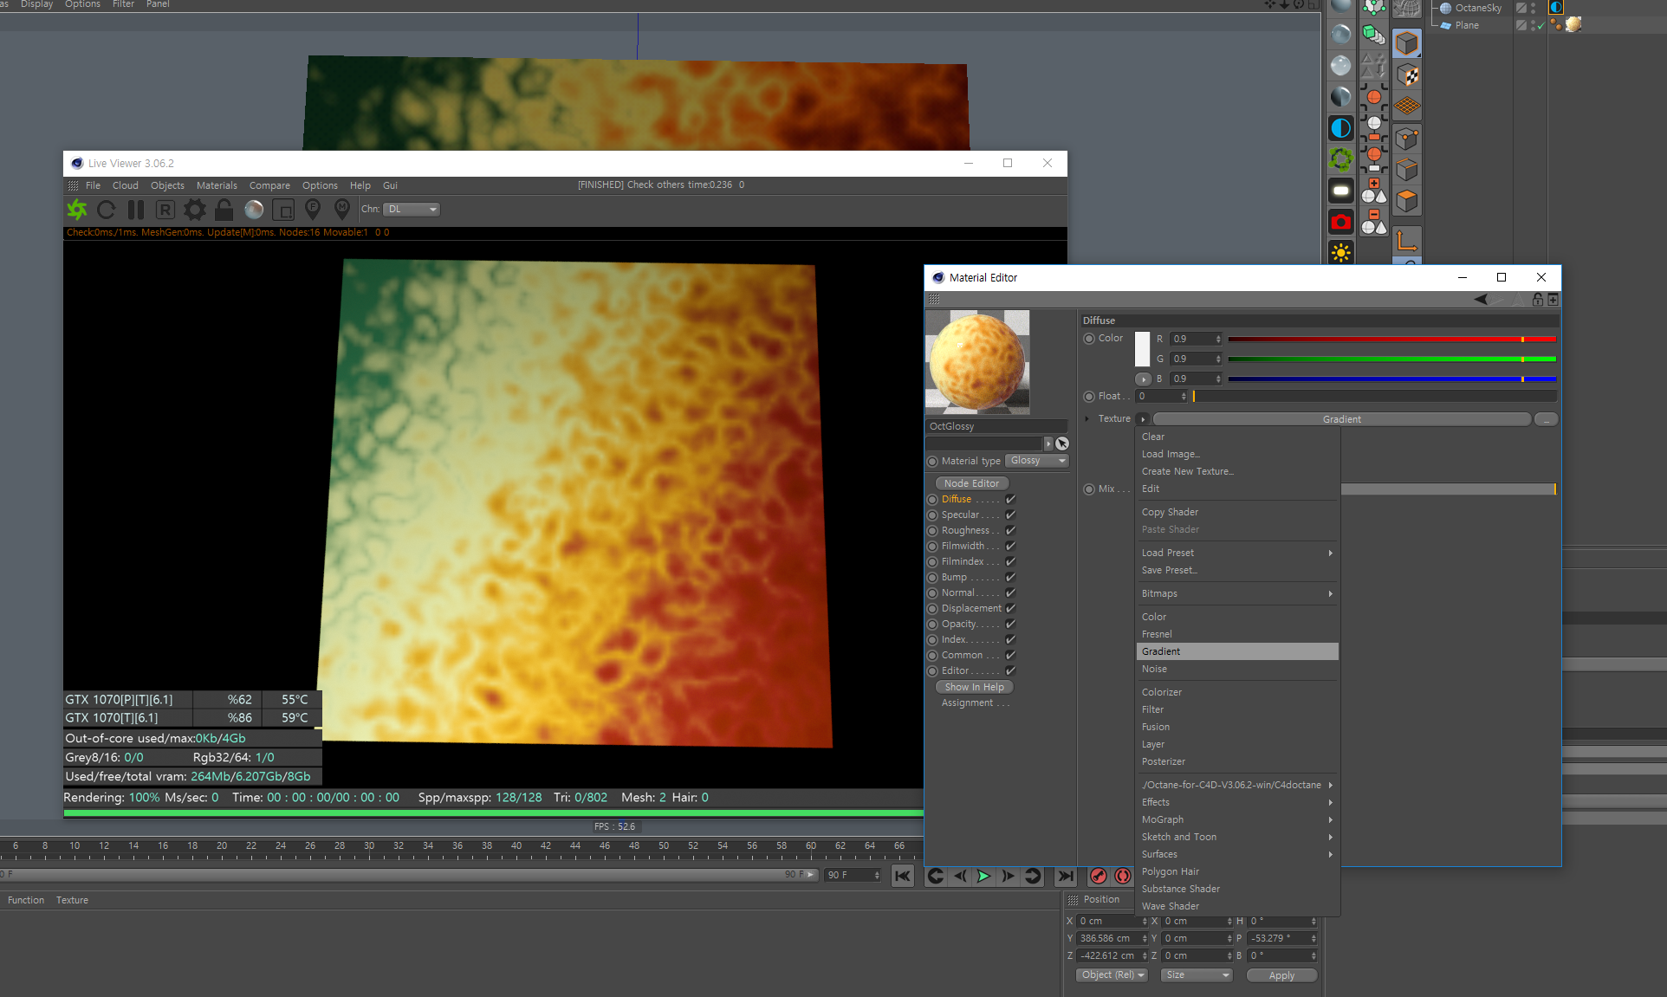Choose Colorizer in the shader menu
This screenshot has width=1667, height=997.
[x=1237, y=692]
